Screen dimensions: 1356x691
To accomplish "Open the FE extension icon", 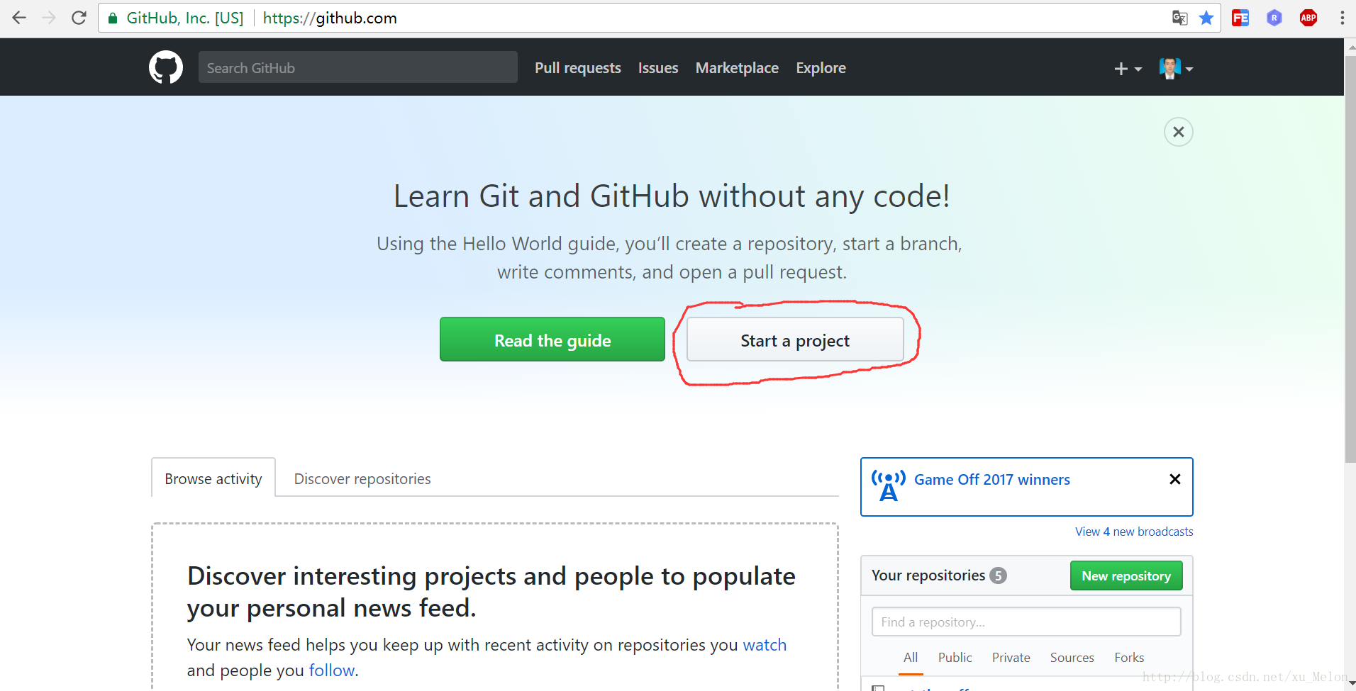I will pyautogui.click(x=1240, y=18).
